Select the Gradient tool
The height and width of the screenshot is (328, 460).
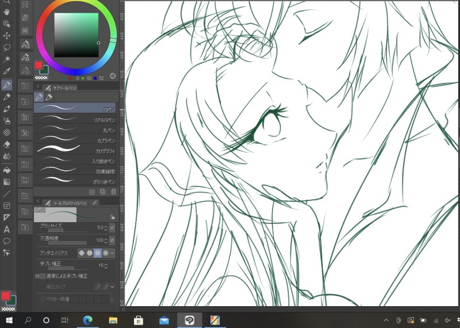[7, 182]
